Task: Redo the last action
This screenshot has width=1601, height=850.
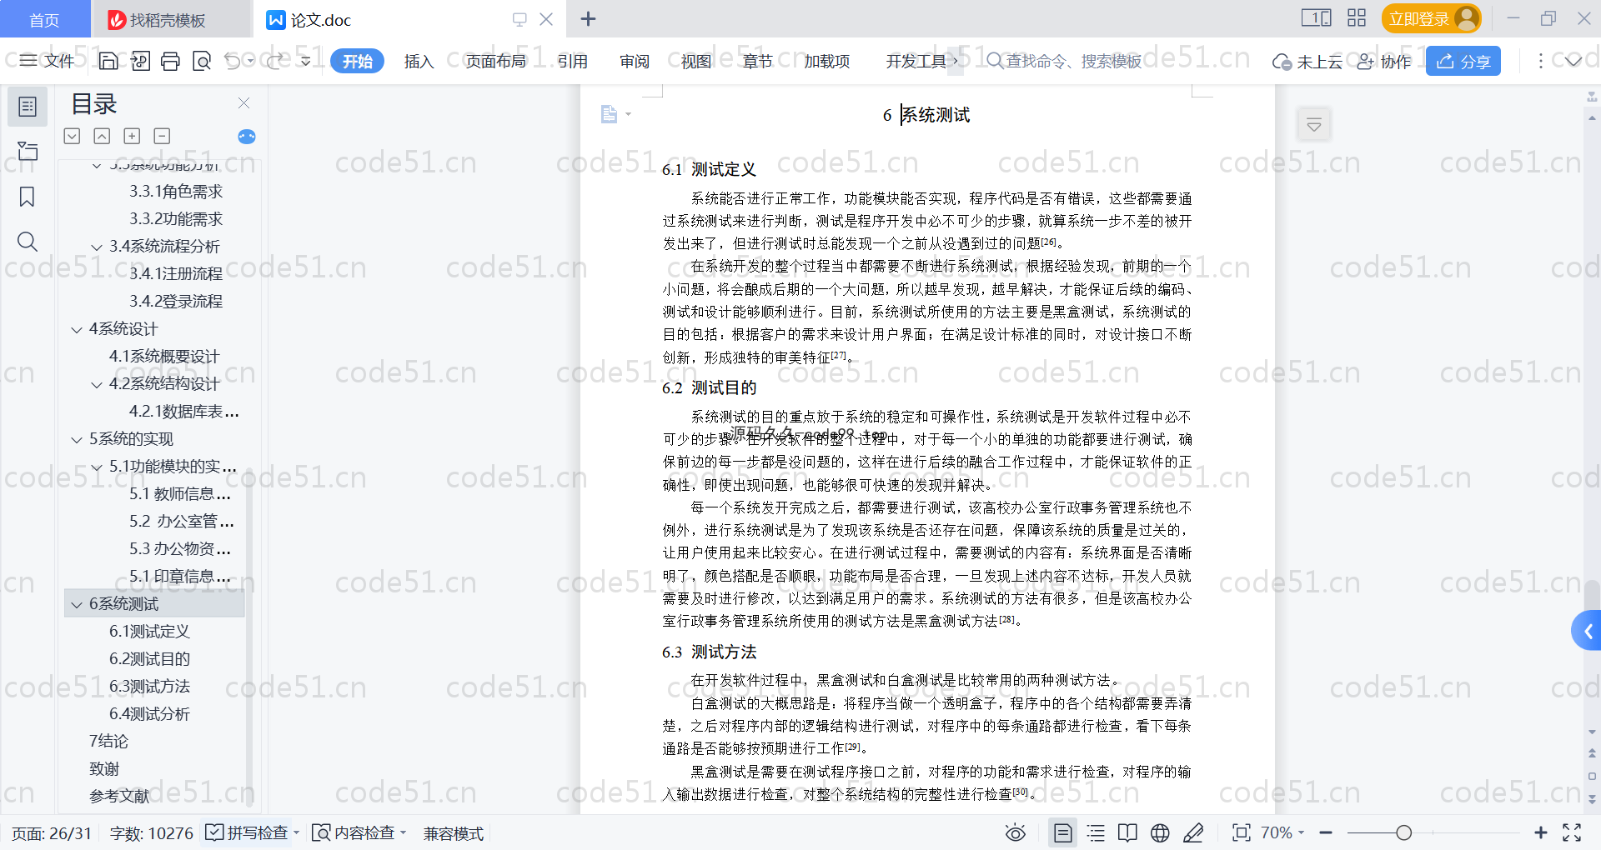Action: coord(275,61)
